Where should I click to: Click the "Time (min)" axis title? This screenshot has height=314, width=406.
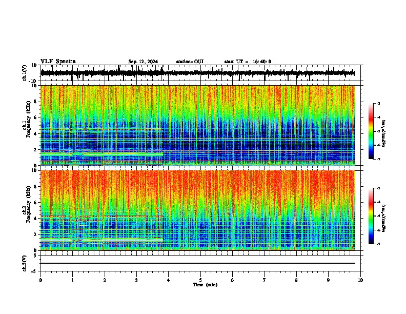205,285
